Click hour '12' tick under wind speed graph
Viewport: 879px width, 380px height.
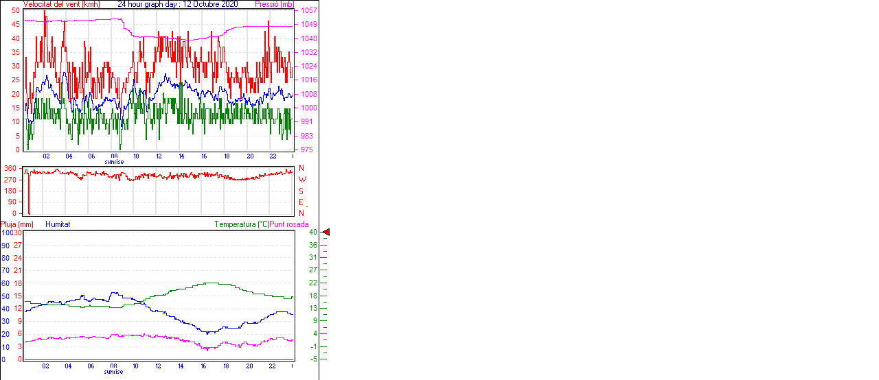pos(159,156)
